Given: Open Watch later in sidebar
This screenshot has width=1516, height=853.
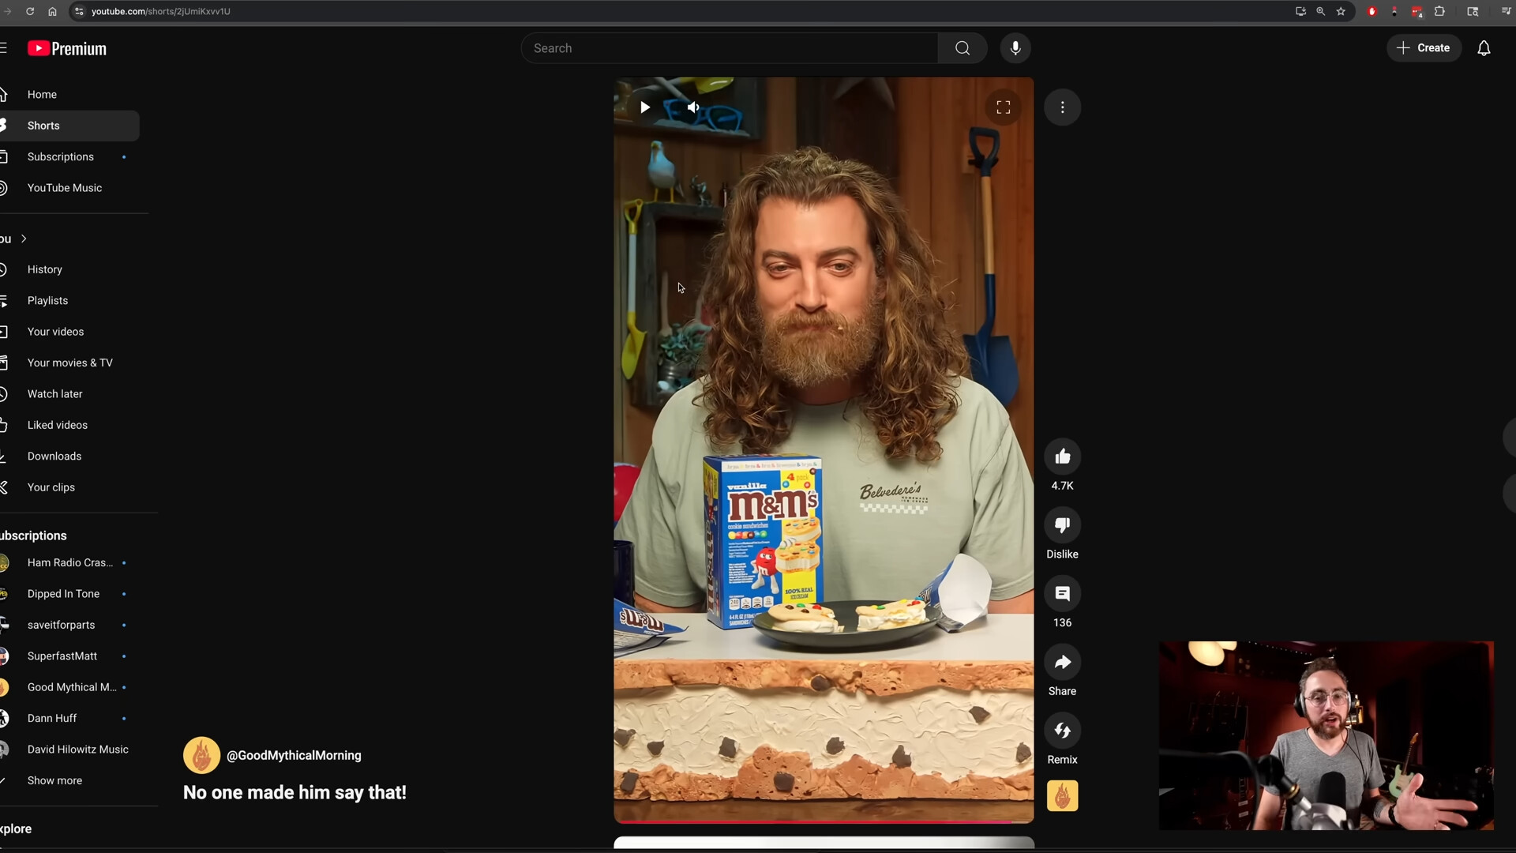Looking at the screenshot, I should click(54, 394).
